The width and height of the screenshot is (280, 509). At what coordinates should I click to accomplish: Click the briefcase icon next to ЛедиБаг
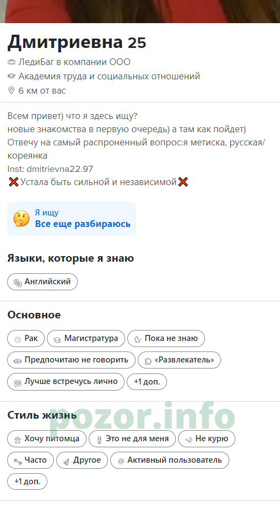(12, 62)
